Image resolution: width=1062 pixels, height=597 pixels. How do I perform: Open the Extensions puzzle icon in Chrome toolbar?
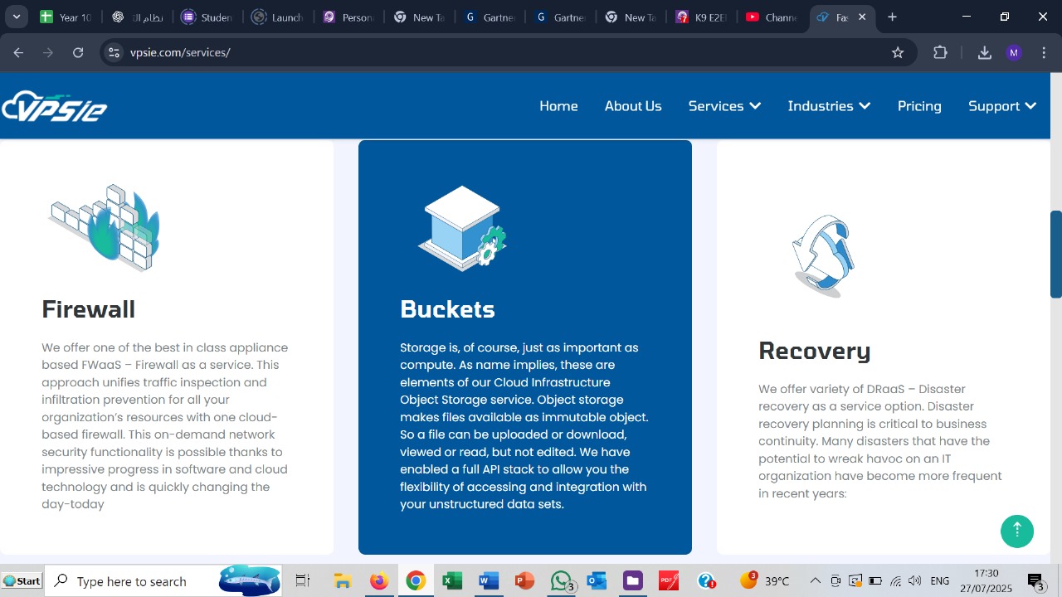pos(940,51)
